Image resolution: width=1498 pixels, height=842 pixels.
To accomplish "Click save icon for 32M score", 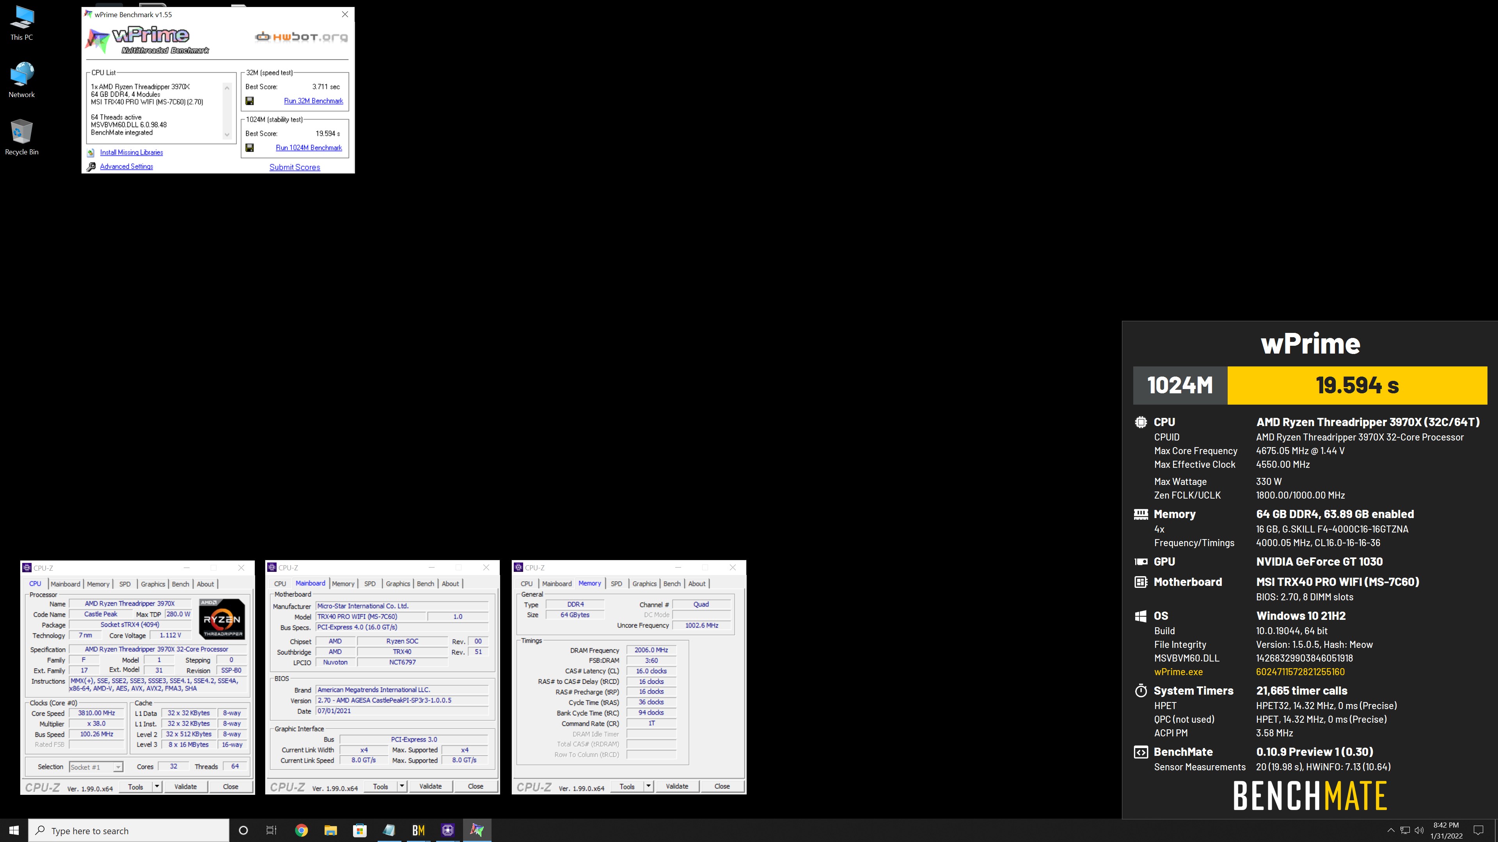I will [250, 101].
